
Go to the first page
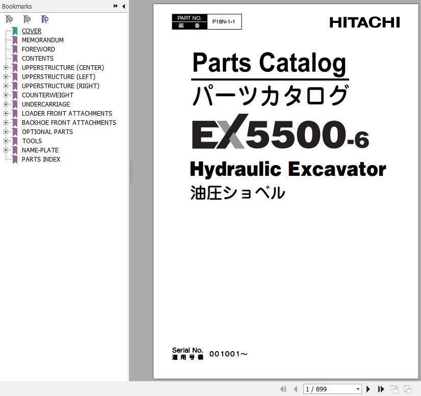click(x=283, y=389)
